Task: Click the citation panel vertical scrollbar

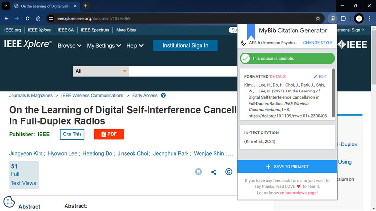Action: pos(333,92)
